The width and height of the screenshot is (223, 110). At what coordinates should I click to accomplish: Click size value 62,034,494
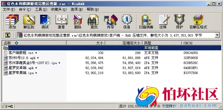click(94, 58)
